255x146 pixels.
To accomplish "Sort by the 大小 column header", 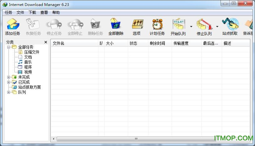I will pos(116,44).
